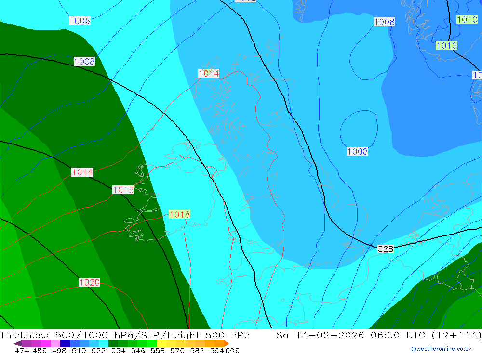This screenshot has width=482, height=353.
Task: Select the first yellow swatch above 558
Action: [x=161, y=343]
